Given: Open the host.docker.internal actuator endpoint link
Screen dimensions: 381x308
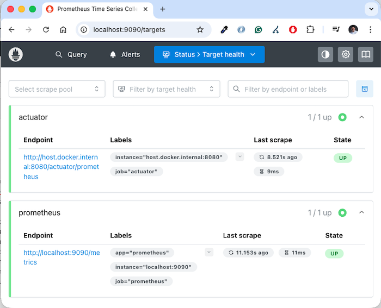Looking at the screenshot, I should pos(61,167).
